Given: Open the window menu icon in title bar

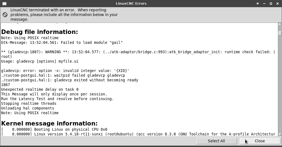Looking at the screenshot, I should [4, 3].
